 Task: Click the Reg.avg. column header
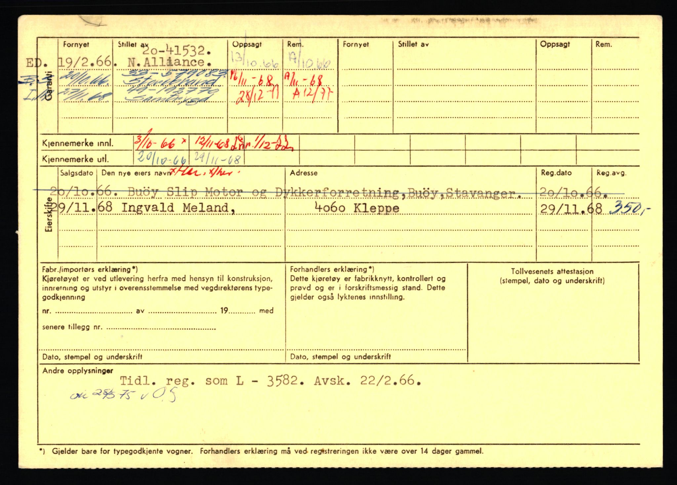(611, 173)
